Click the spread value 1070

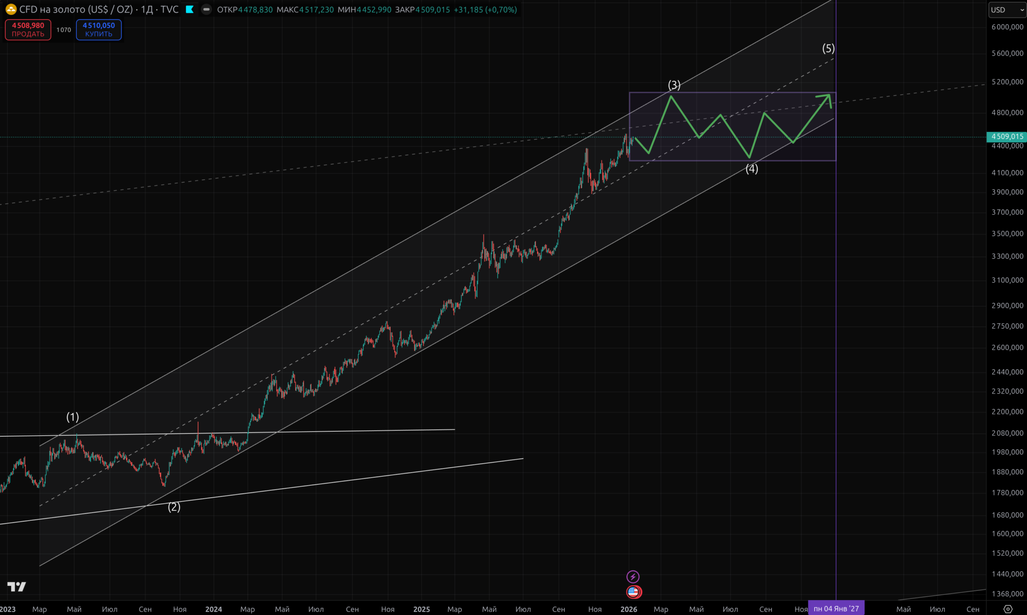coord(64,30)
